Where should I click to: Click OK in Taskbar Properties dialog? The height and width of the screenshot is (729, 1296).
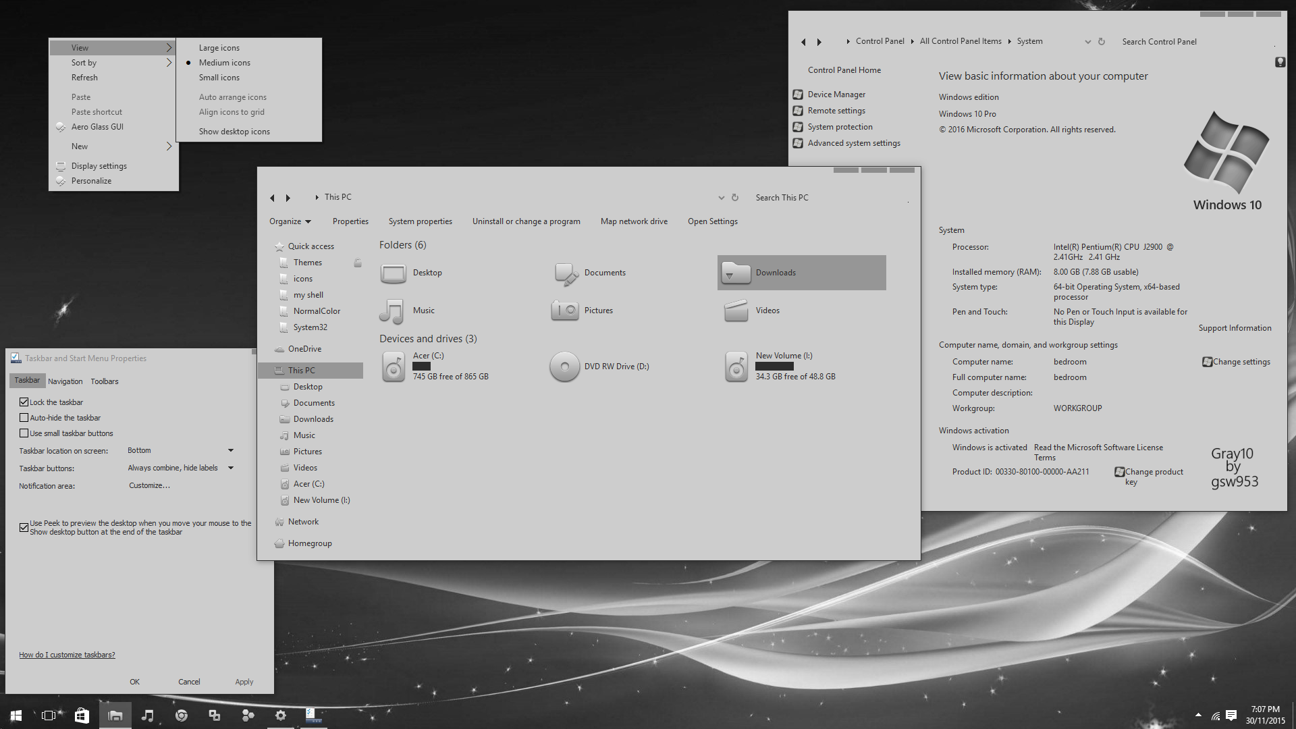pos(135,682)
